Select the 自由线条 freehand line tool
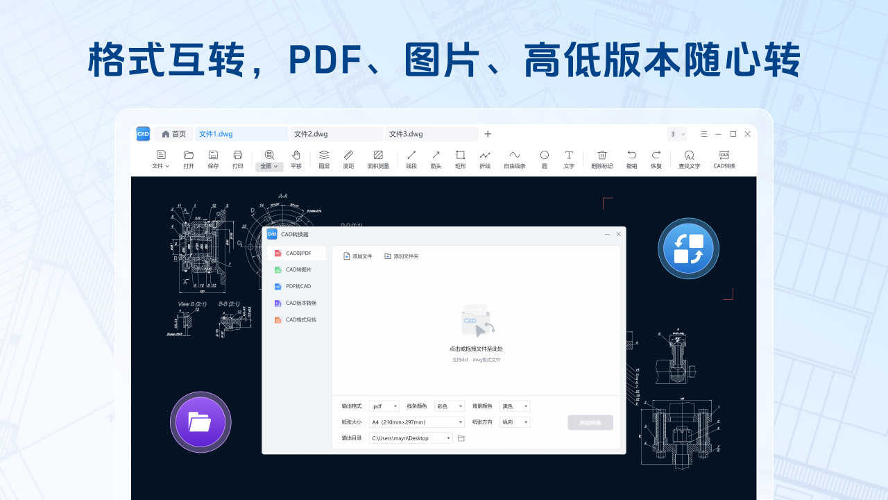888x500 pixels. pos(515,159)
